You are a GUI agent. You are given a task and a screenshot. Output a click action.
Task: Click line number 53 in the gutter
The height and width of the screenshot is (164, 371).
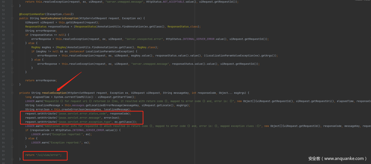tap(3, 14)
